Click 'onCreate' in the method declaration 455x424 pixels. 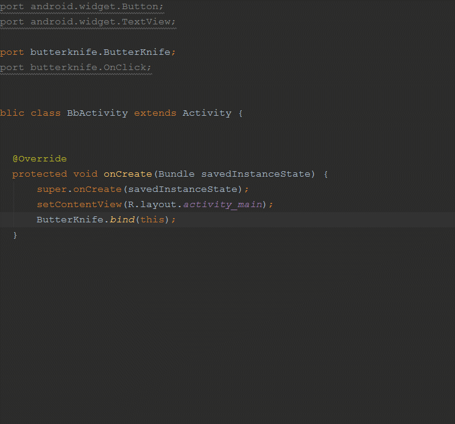point(128,174)
